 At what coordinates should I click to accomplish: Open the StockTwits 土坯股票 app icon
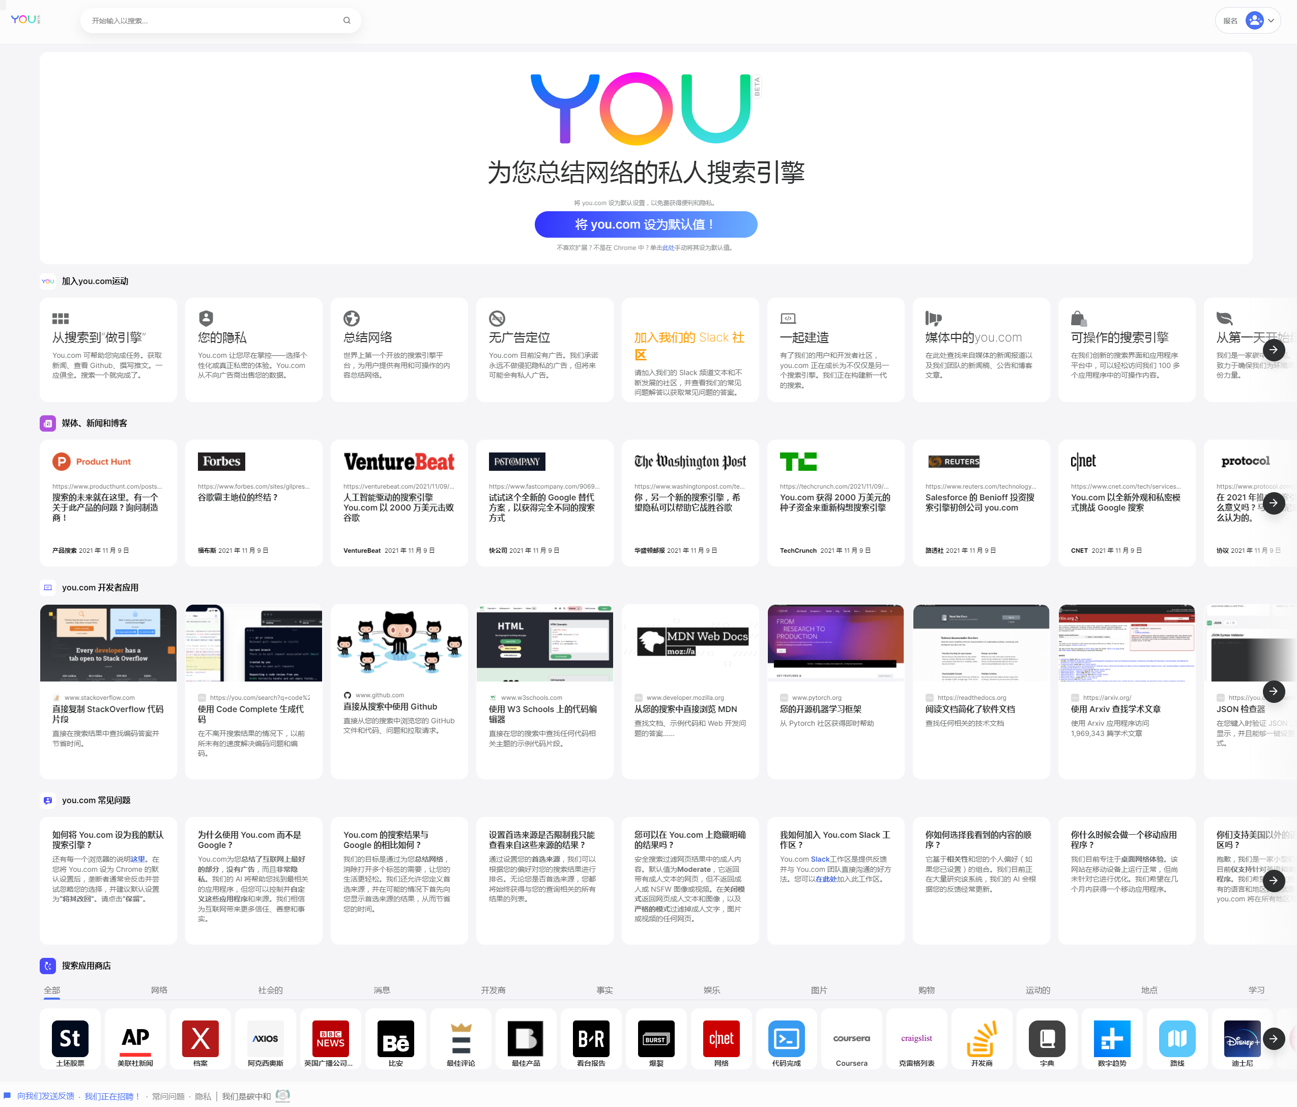point(70,1038)
